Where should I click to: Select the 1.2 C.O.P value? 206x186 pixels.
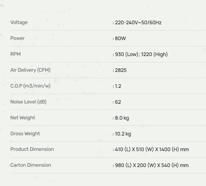tap(118, 86)
